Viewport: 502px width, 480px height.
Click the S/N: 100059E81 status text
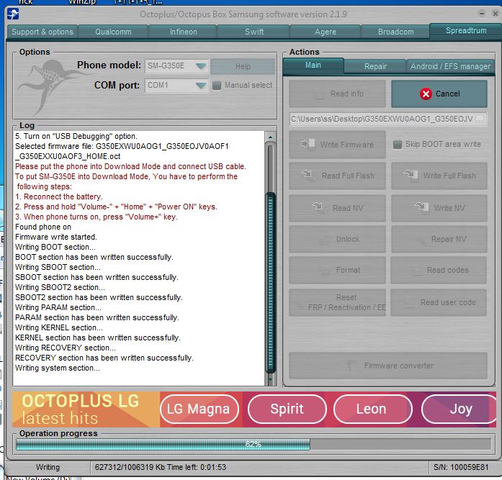[461, 467]
